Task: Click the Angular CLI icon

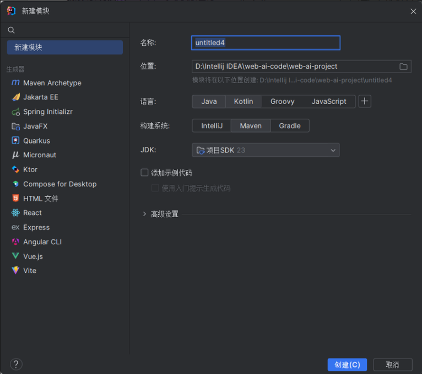Action: coord(15,242)
